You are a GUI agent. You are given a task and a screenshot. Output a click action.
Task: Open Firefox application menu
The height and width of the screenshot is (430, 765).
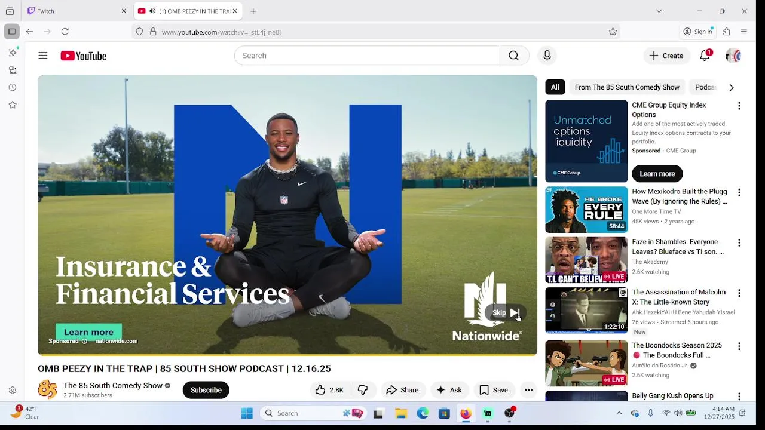(744, 32)
